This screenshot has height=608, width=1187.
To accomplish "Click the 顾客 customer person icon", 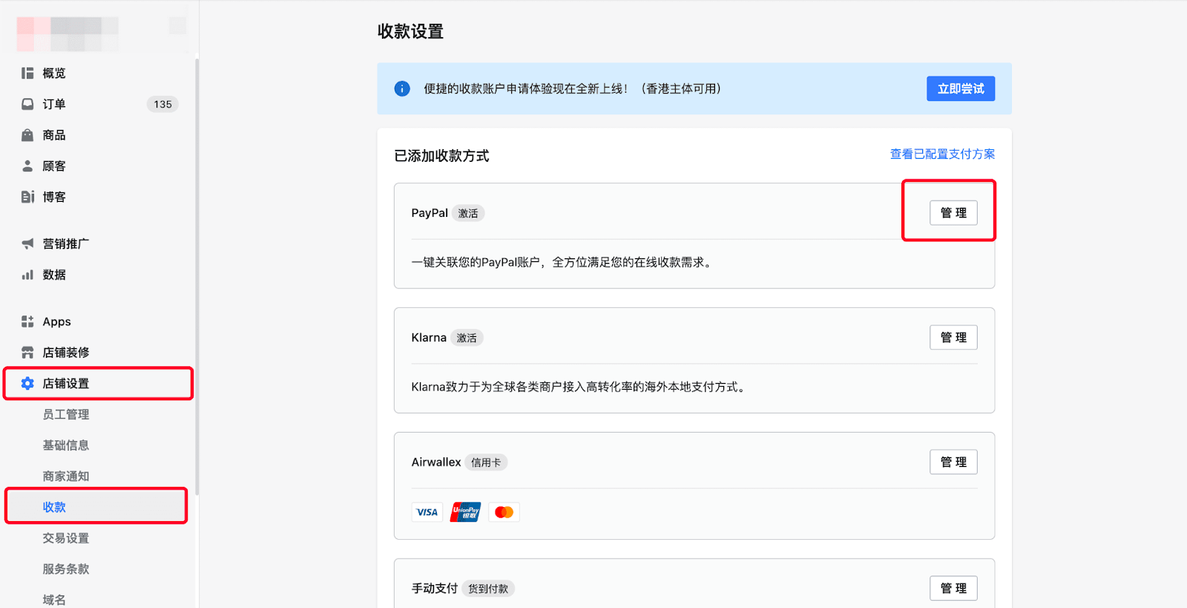I will coord(27,166).
